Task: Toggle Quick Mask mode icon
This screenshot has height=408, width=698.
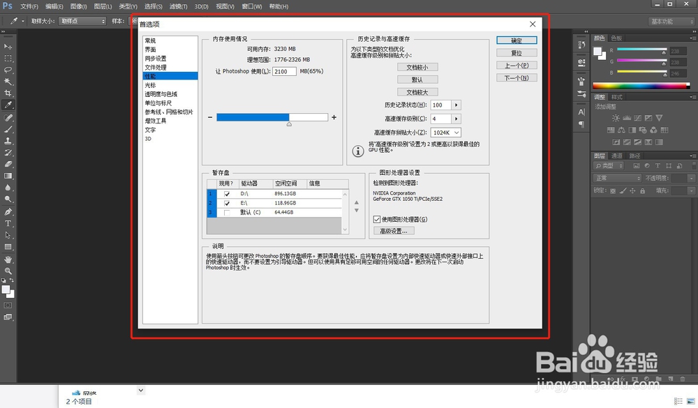Action: pyautogui.click(x=8, y=305)
